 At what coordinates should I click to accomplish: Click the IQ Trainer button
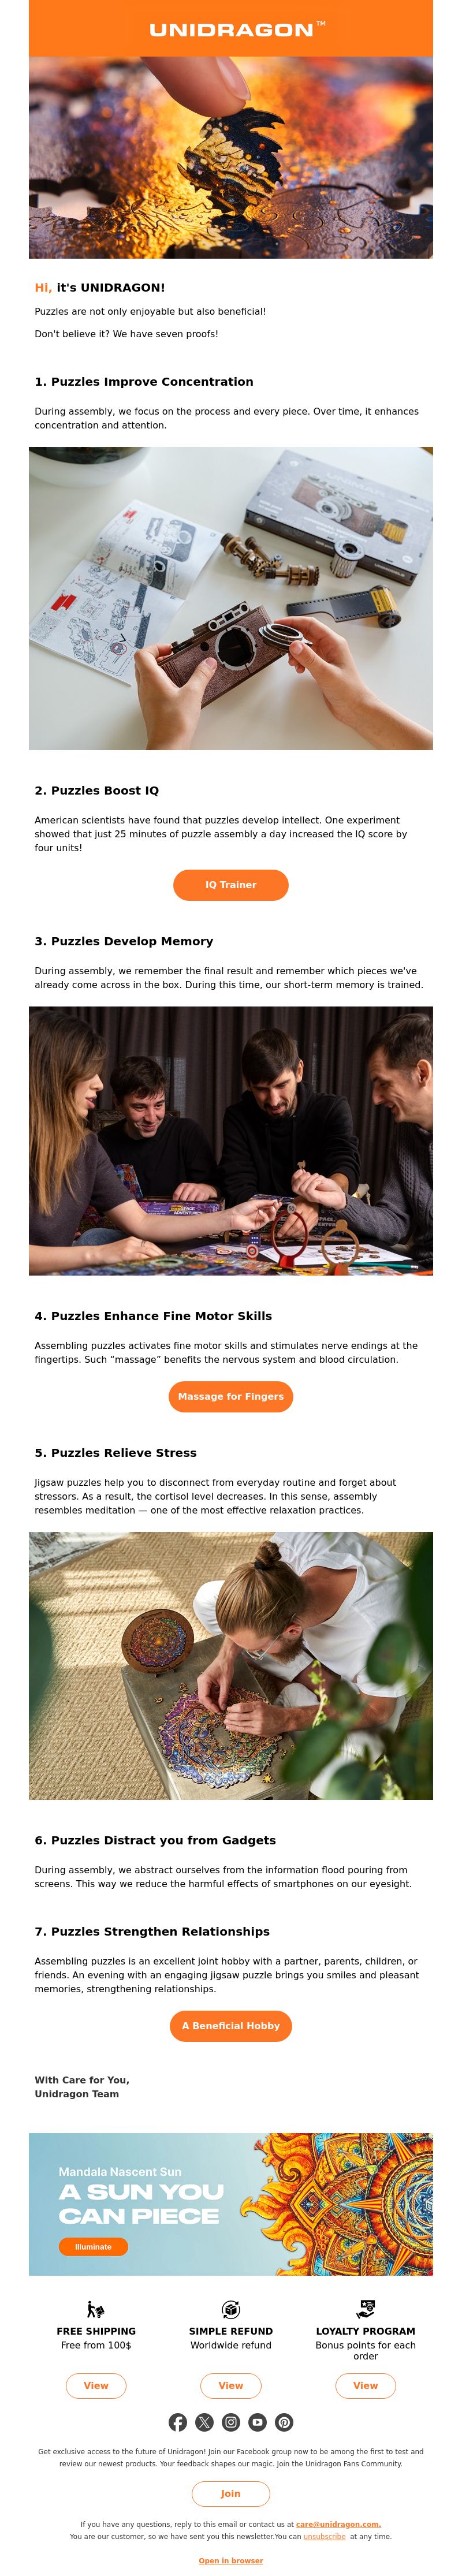coord(231,885)
